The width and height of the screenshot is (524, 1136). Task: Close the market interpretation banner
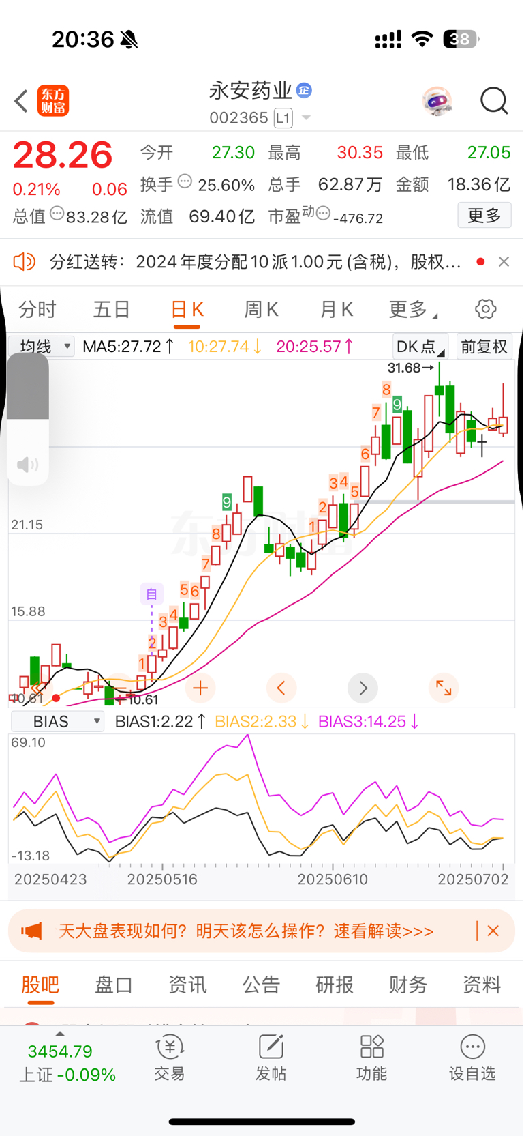click(x=493, y=931)
